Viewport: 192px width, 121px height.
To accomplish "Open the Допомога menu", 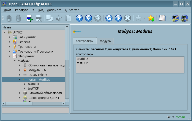I will point(54,10).
